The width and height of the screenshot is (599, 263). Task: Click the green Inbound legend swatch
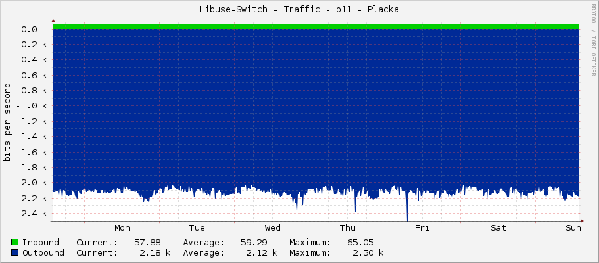click(x=15, y=243)
